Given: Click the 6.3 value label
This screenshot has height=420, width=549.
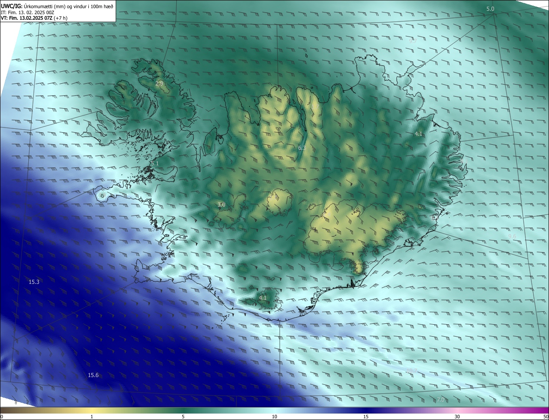Looking at the screenshot, I should point(302,148).
